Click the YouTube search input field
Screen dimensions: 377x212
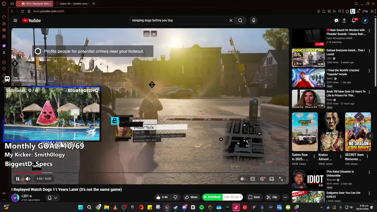pos(180,20)
